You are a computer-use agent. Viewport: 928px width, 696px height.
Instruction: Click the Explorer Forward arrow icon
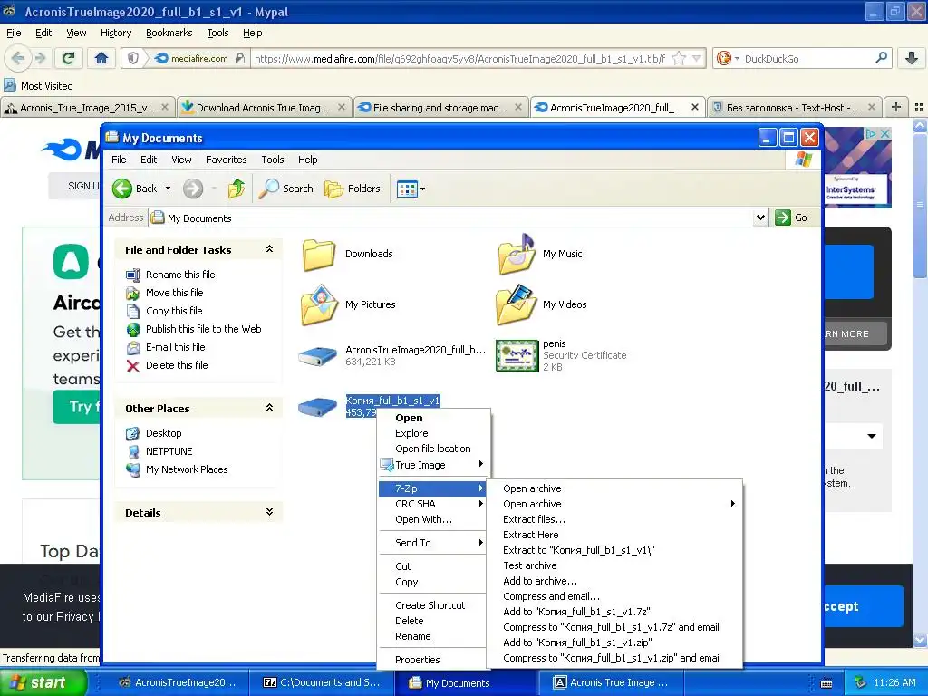coord(192,188)
